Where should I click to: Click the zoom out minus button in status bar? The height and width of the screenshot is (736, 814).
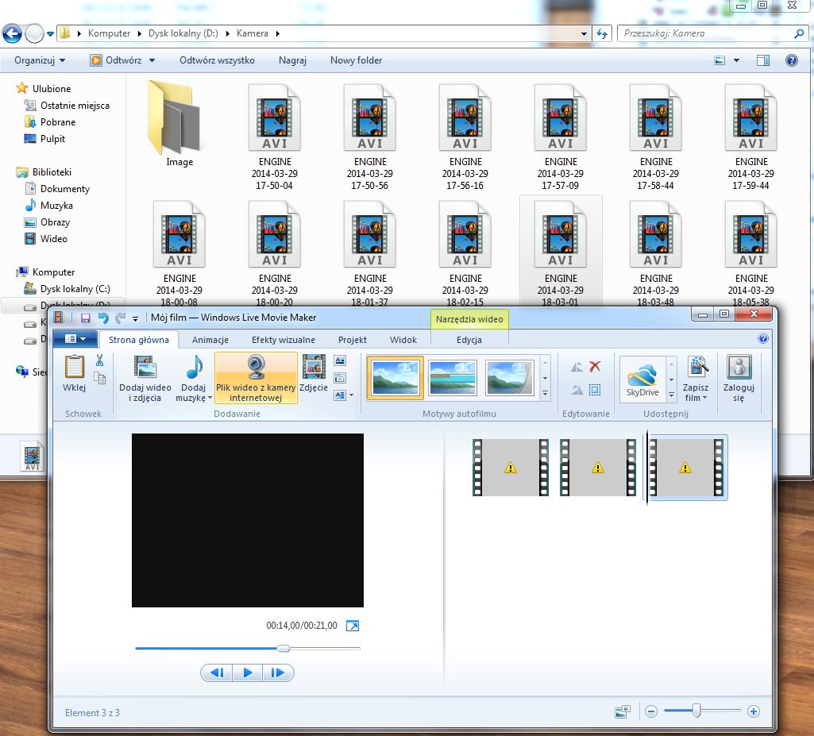tap(651, 711)
